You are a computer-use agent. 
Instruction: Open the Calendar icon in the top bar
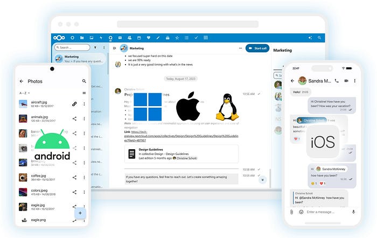[x=139, y=38]
